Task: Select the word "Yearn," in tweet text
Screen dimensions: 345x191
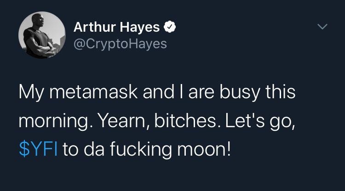Action: [x=132, y=121]
